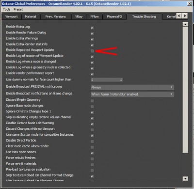Toggle Enable Extra Render stat info checkbox

92,45
